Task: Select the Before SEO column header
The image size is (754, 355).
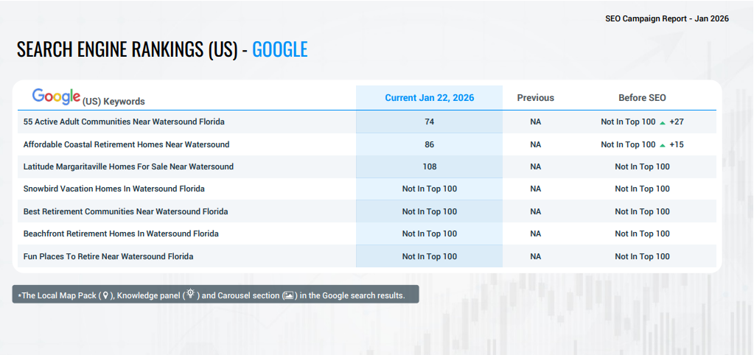Action: coord(642,98)
